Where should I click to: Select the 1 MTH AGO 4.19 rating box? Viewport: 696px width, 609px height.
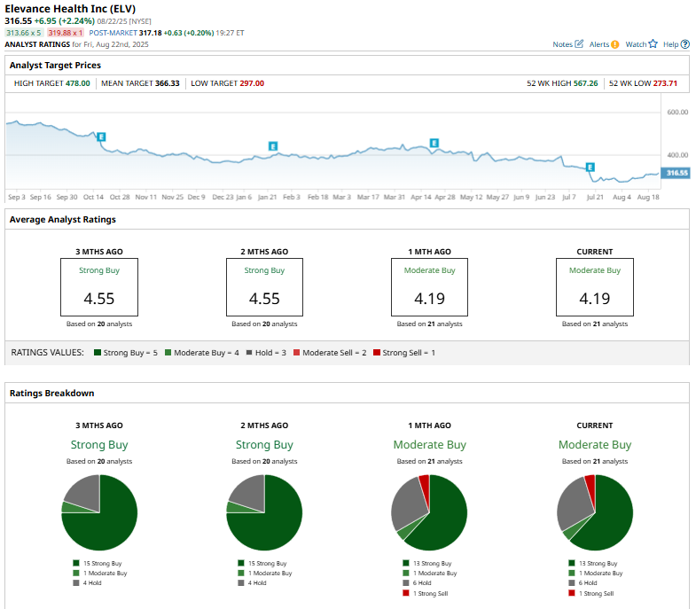coord(430,287)
